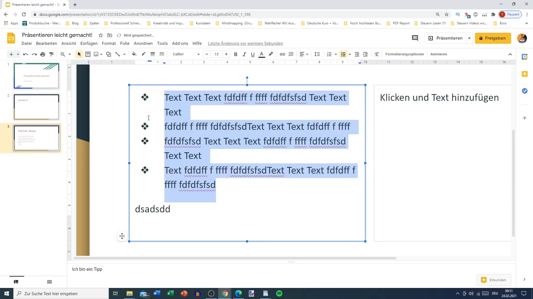The image size is (533, 299).
Task: Click the add comment icon in the toolbar
Action: point(291,54)
